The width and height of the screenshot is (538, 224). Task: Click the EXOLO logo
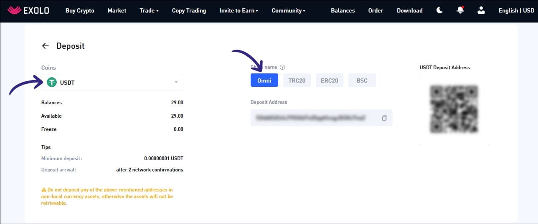pos(28,10)
